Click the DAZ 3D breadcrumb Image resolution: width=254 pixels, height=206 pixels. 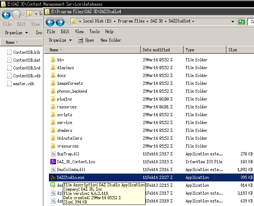(x=157, y=21)
